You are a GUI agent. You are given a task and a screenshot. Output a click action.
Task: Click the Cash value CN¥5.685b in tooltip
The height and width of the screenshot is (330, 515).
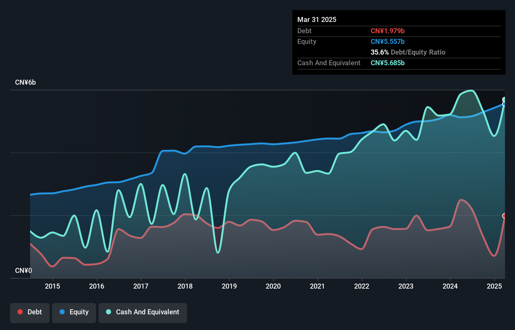point(388,63)
